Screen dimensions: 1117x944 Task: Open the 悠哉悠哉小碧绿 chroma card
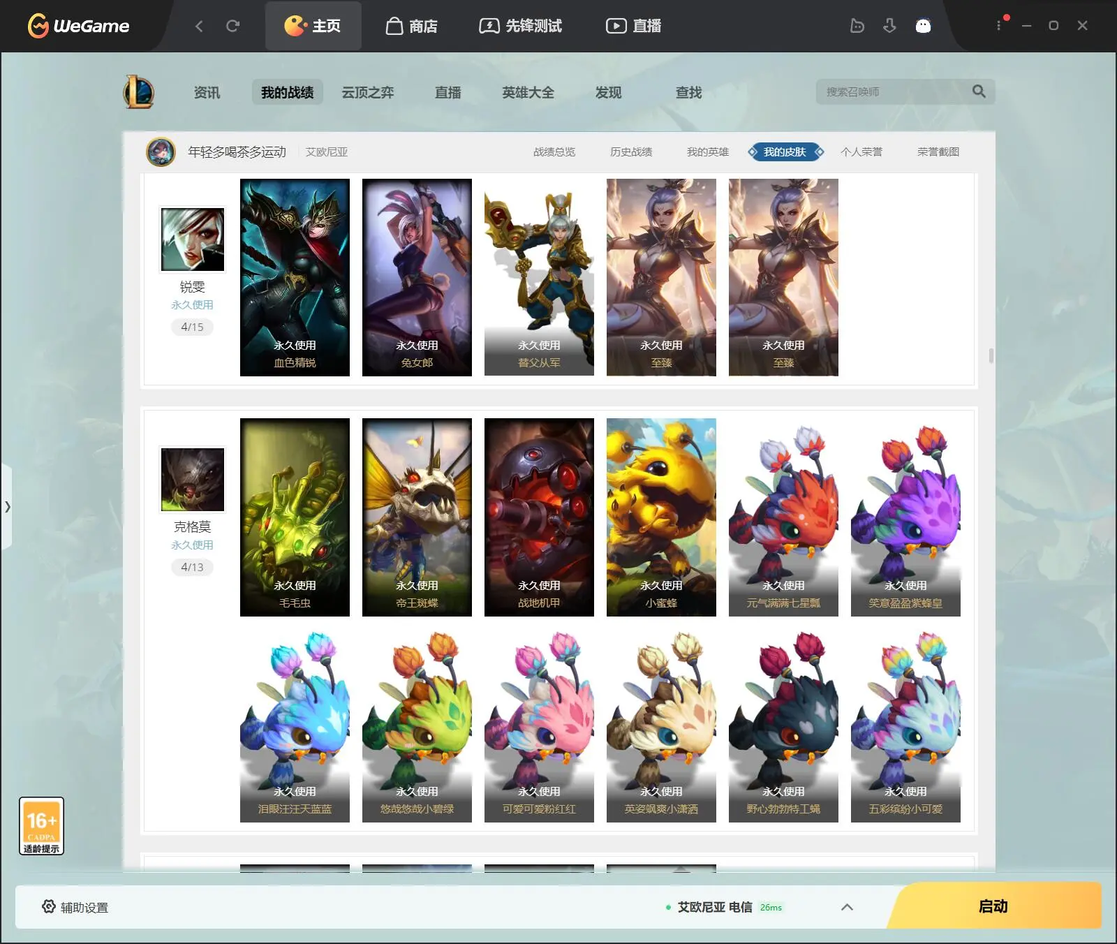coord(417,723)
